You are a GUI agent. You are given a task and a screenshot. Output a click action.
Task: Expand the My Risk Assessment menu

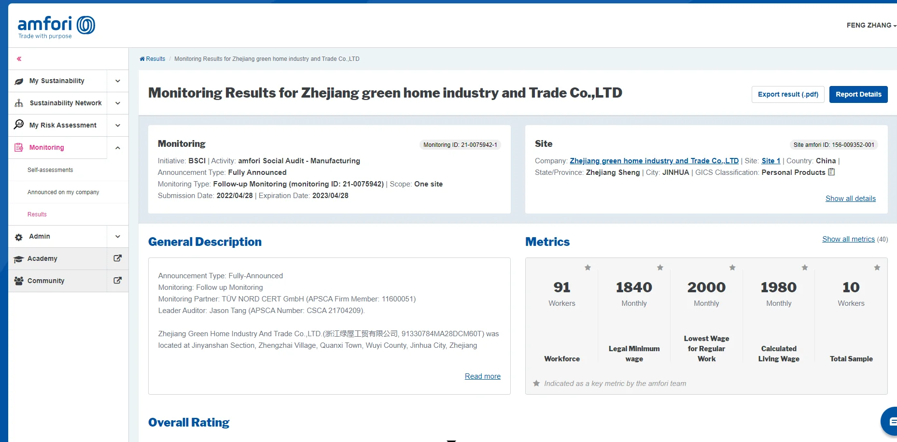118,126
